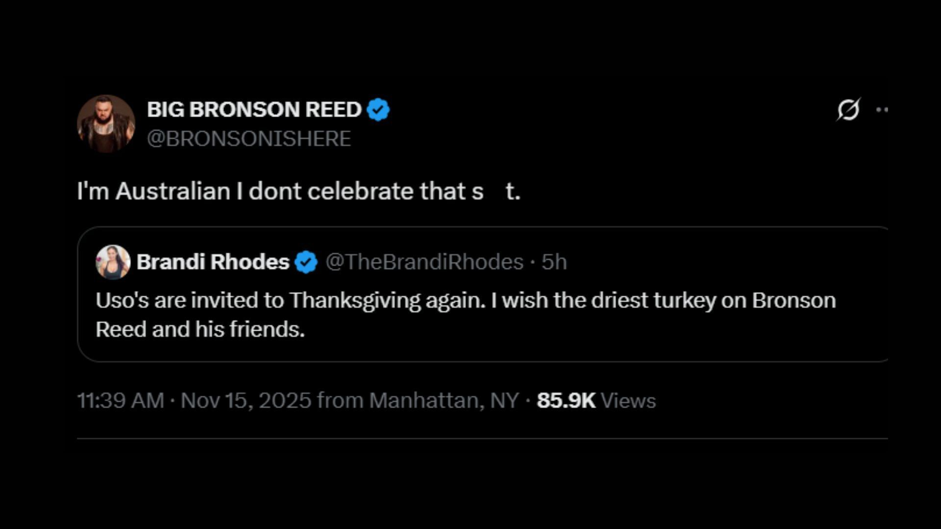941x529 pixels.
Task: Click the 11:39 AM time text
Action: coord(120,400)
